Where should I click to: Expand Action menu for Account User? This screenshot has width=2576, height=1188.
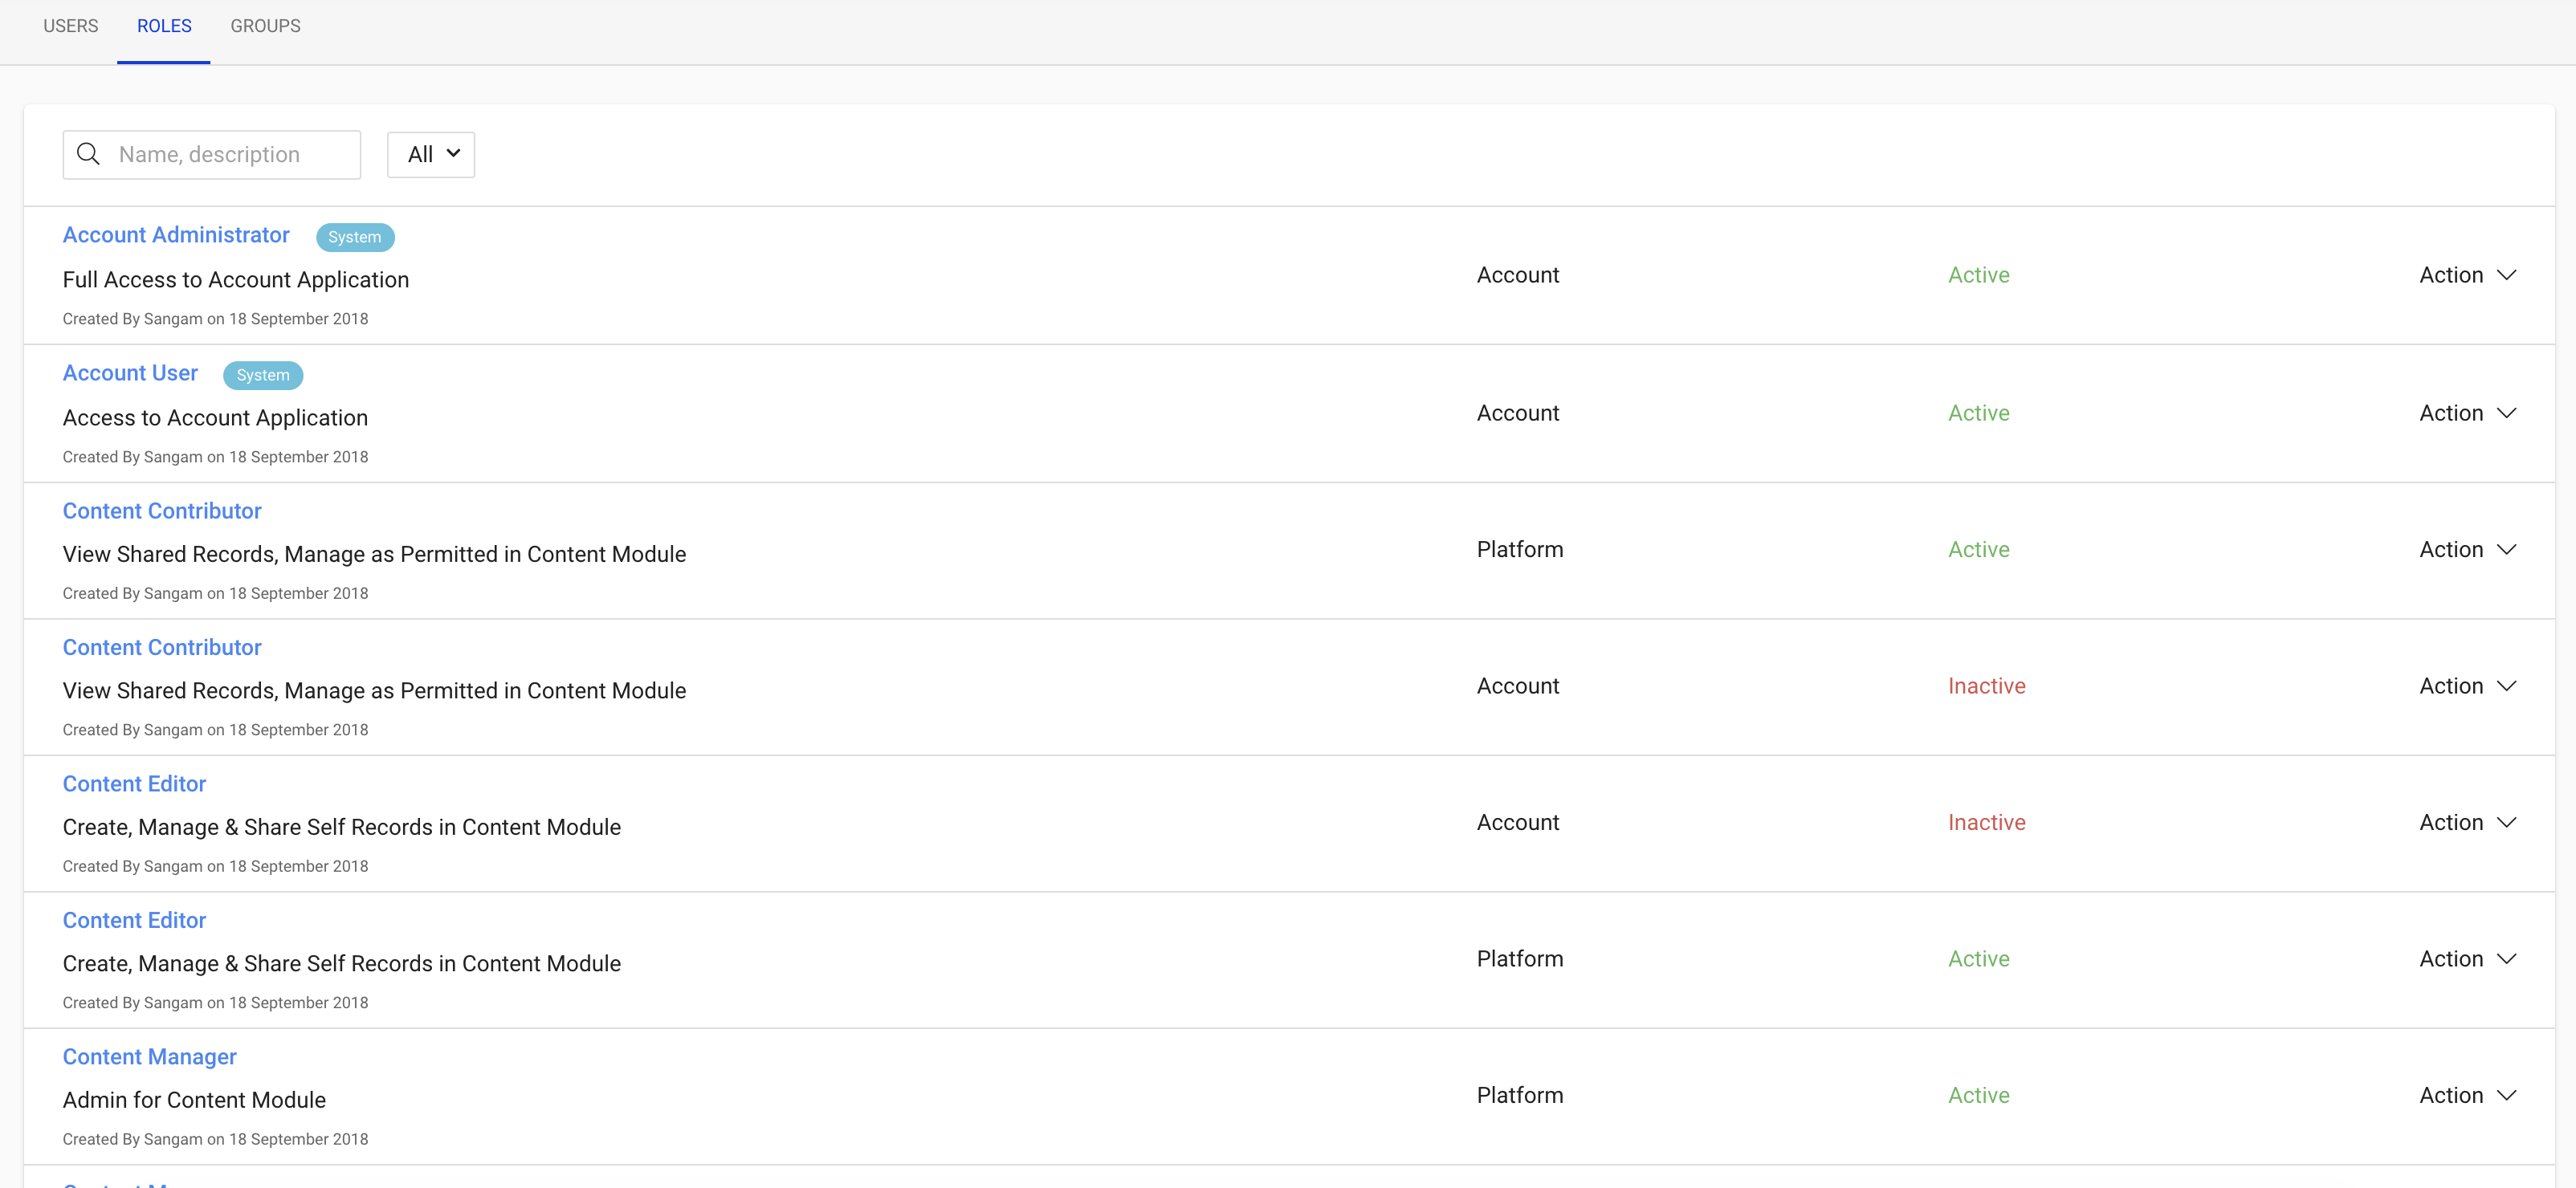[x=2466, y=413]
